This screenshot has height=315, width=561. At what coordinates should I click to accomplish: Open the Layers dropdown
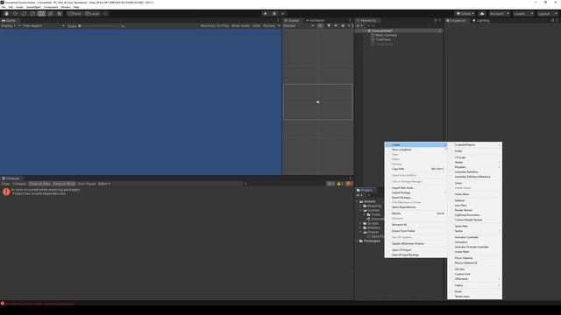click(523, 14)
